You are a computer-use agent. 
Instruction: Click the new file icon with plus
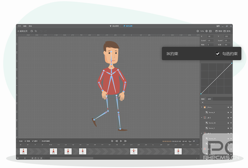coord(32,31)
